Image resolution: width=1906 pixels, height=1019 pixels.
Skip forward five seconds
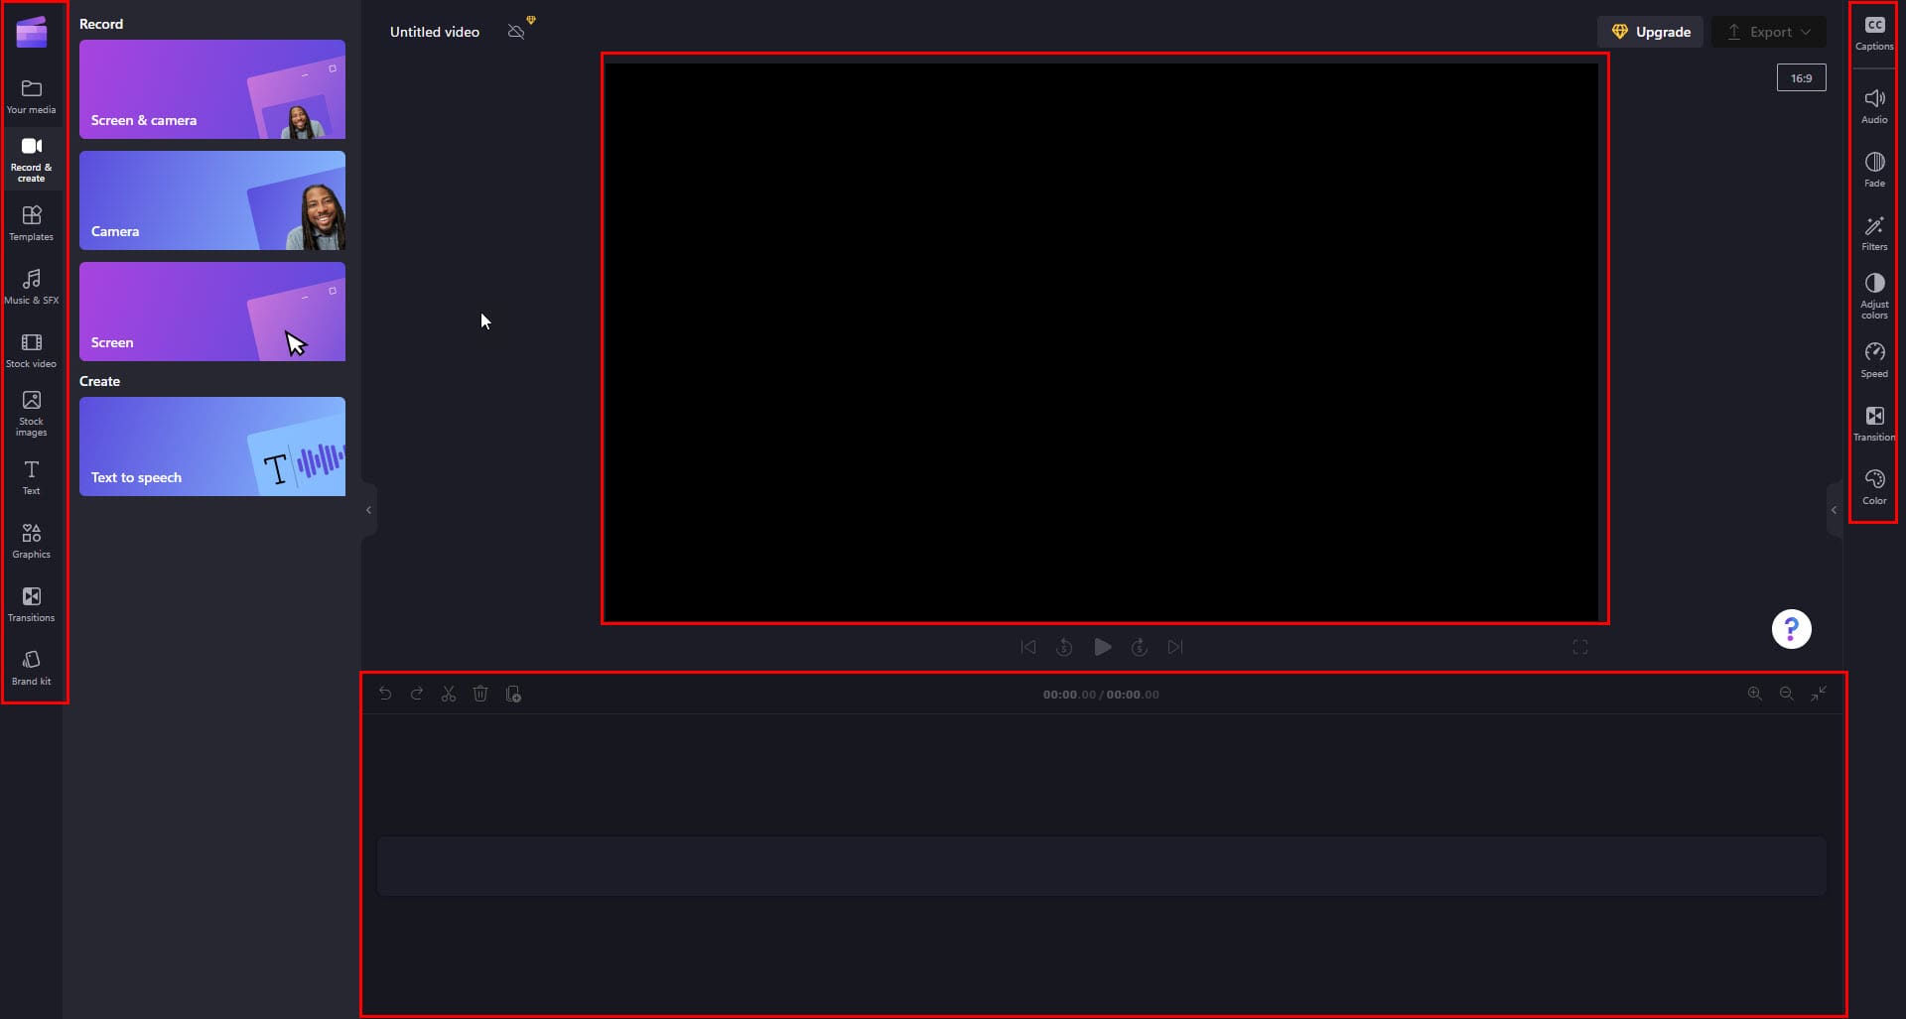pos(1140,647)
